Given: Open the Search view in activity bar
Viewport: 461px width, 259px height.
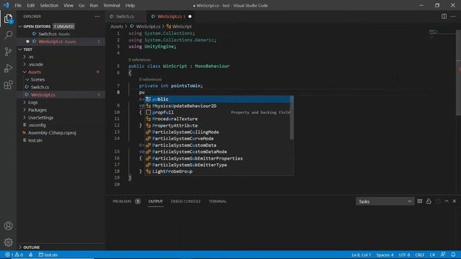Looking at the screenshot, I should tap(8, 35).
